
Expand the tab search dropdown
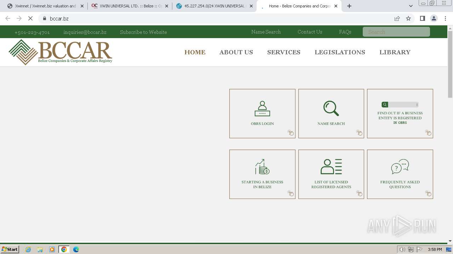[x=411, y=6]
